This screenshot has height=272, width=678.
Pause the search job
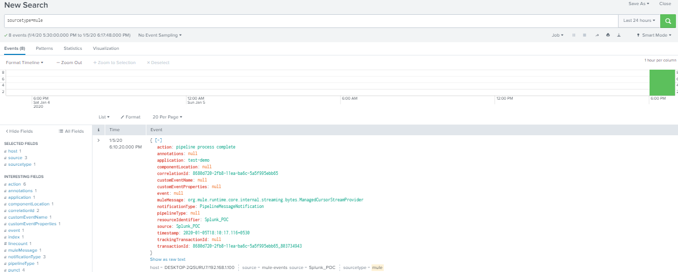(x=574, y=35)
